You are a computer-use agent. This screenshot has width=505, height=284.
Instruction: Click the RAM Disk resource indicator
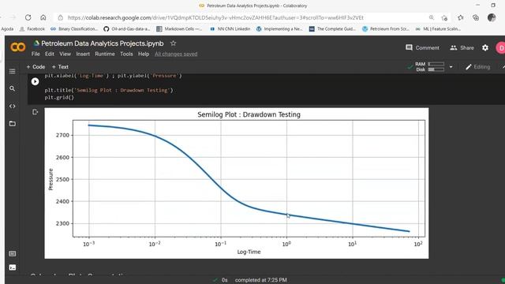[x=429, y=66]
